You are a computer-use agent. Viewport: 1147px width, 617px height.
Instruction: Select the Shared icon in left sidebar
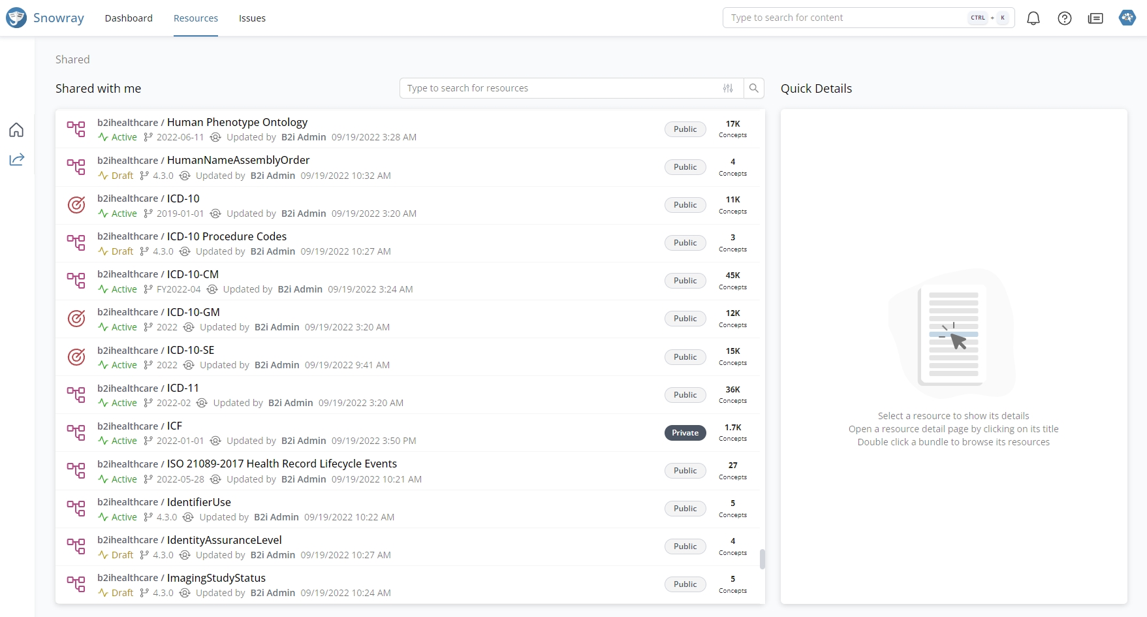16,159
